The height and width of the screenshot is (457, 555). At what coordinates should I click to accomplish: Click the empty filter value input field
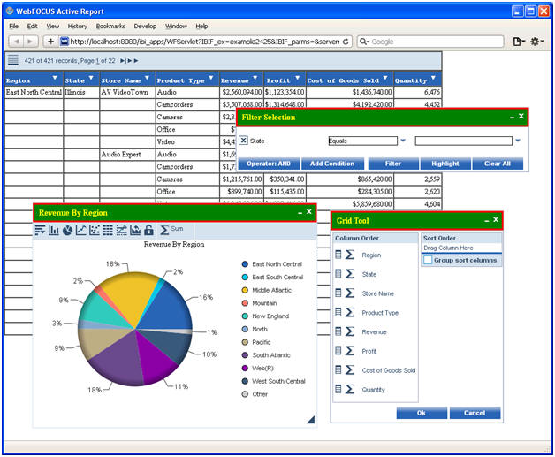464,141
